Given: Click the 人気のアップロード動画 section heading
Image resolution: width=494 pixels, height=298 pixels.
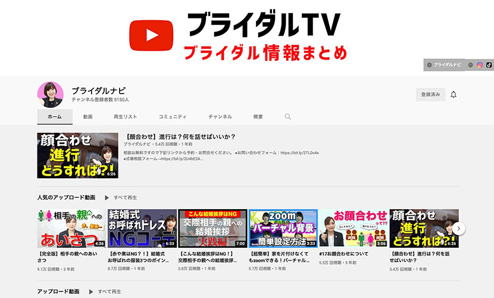Looking at the screenshot, I should point(66,198).
